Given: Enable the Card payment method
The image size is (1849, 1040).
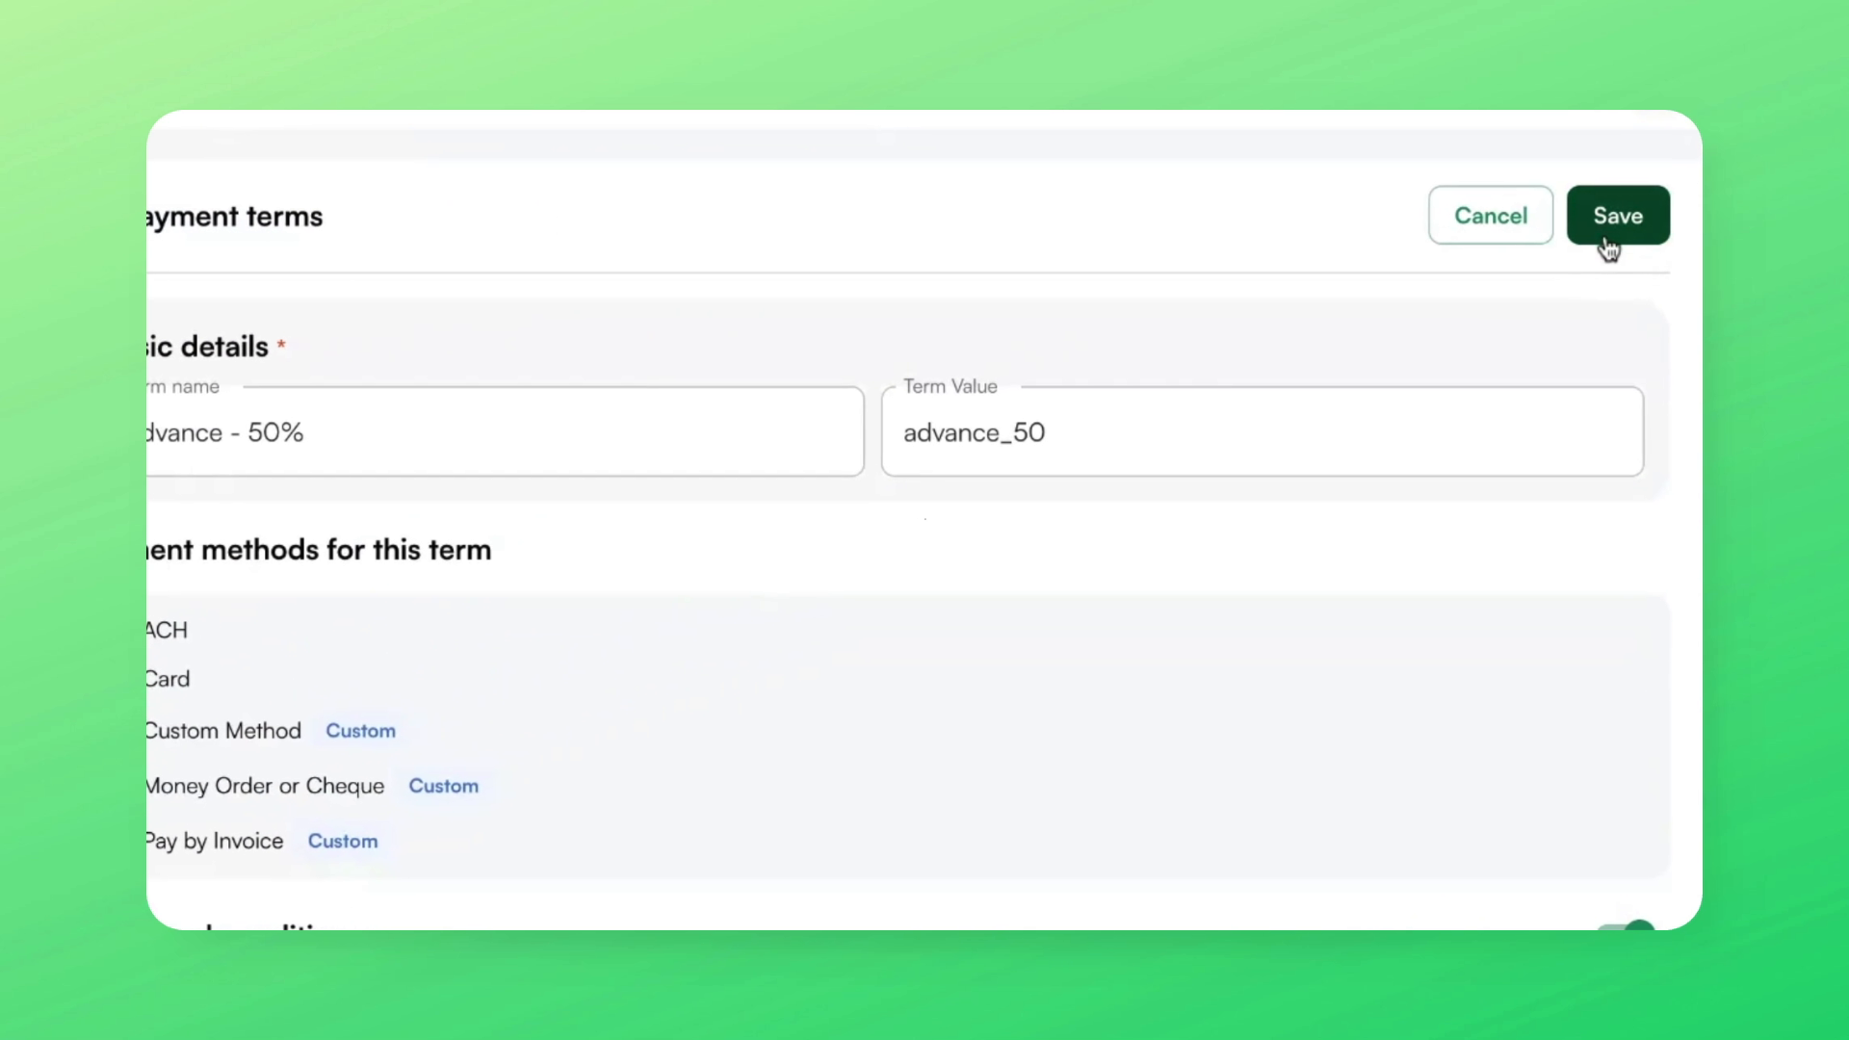Looking at the screenshot, I should [x=168, y=678].
